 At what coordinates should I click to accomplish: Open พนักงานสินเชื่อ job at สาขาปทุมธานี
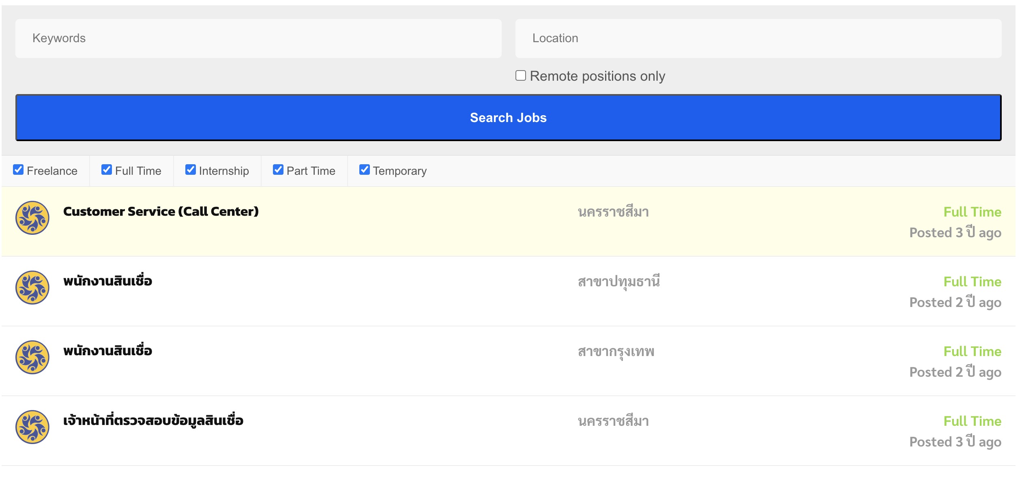tap(108, 281)
